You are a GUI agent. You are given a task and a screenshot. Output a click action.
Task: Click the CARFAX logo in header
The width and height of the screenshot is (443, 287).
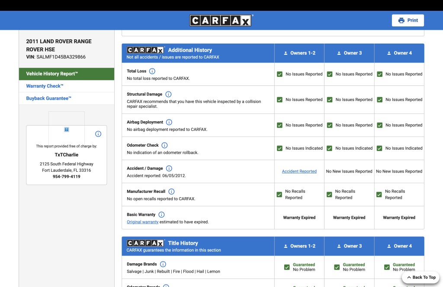(221, 20)
